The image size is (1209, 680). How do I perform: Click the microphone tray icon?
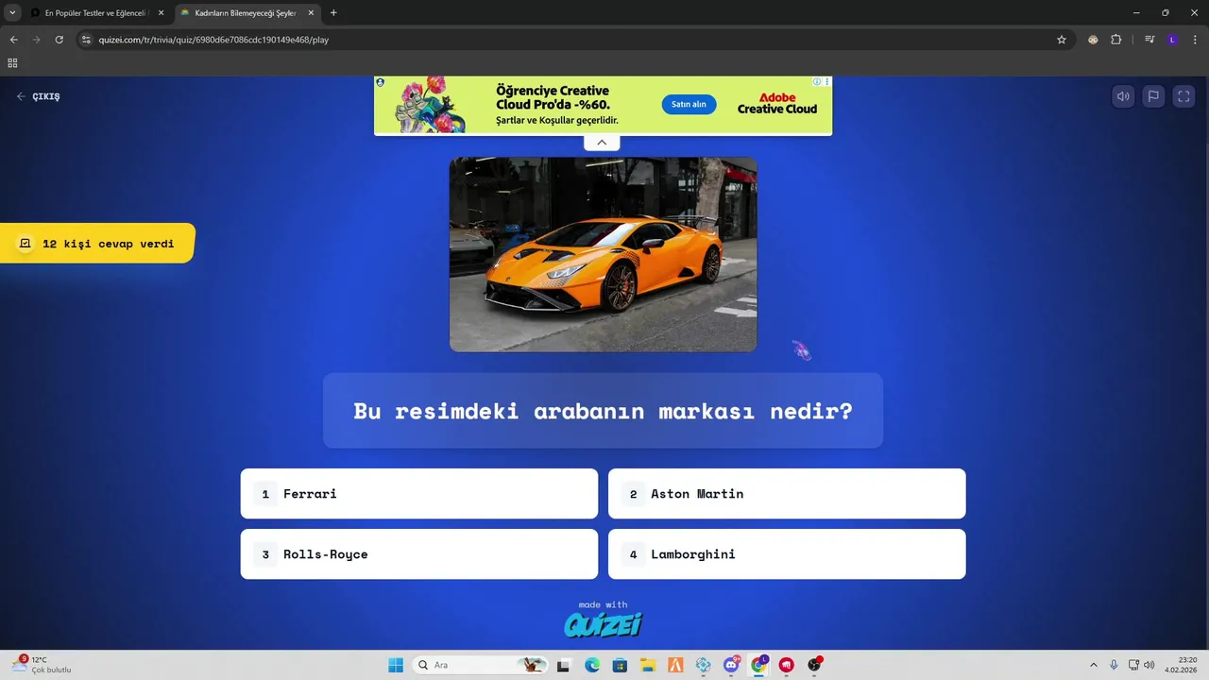[1115, 665]
